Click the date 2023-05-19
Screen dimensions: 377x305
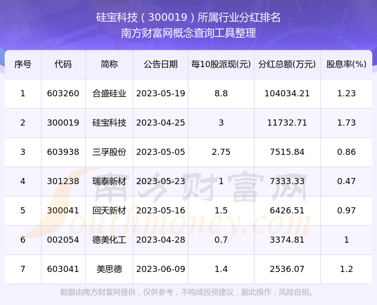point(161,93)
